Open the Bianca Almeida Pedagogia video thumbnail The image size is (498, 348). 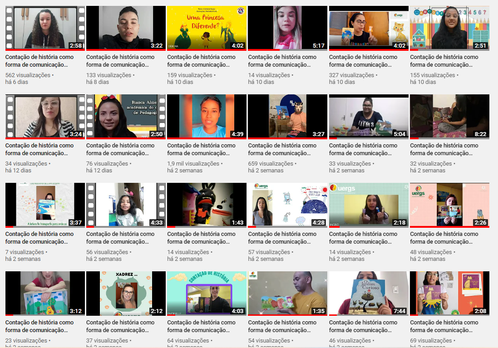point(126,116)
